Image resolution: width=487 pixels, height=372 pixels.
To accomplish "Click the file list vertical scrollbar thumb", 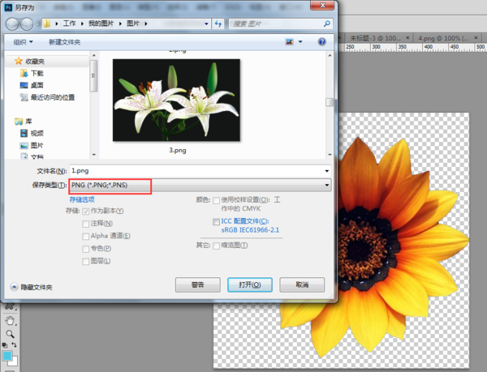I will tap(330, 102).
